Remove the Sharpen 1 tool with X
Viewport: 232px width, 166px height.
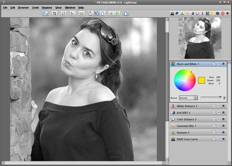tap(219, 132)
